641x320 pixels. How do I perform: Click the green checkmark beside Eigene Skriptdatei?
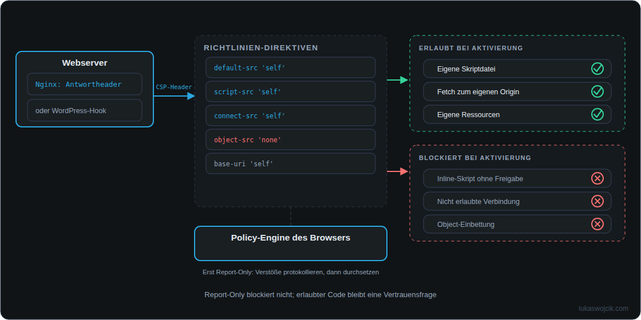coord(598,69)
